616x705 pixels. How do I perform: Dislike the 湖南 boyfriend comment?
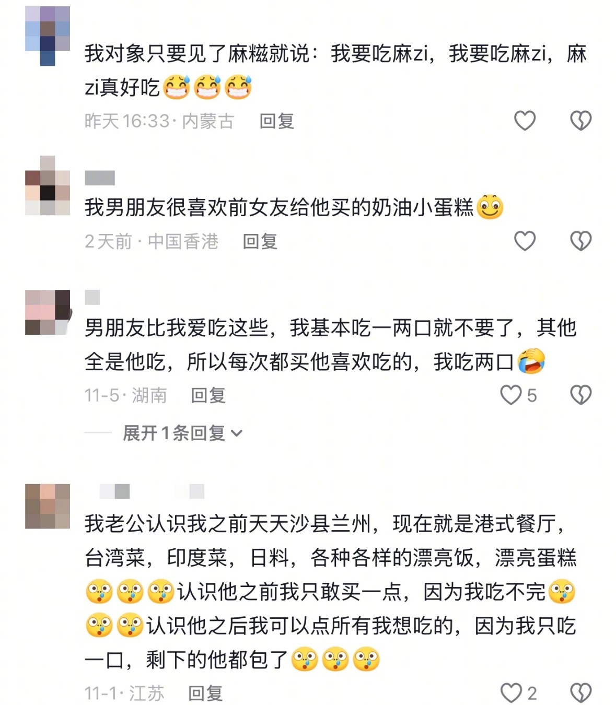click(580, 395)
